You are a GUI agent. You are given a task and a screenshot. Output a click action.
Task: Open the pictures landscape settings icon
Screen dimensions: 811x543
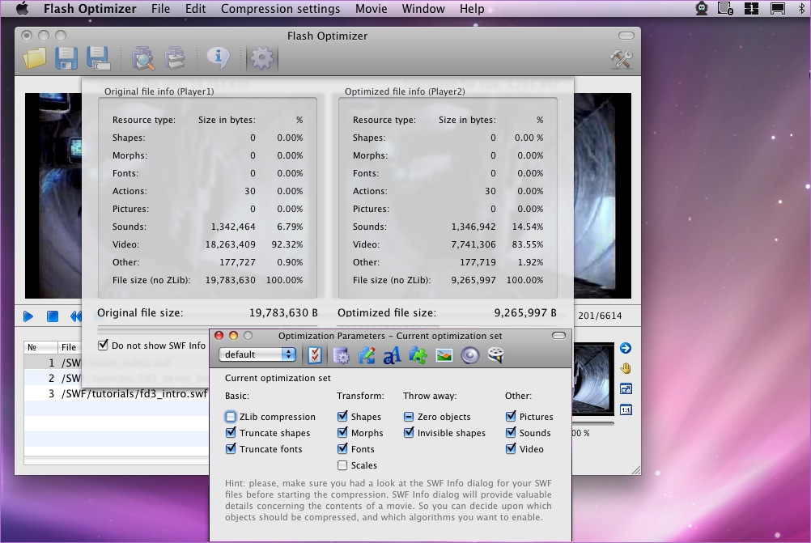coord(444,355)
